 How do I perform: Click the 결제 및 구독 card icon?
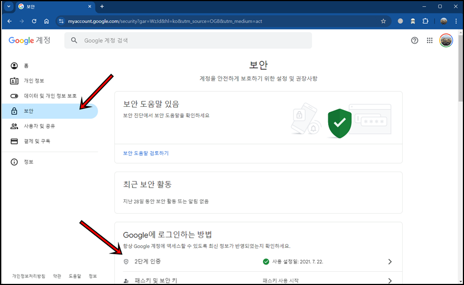(x=14, y=141)
